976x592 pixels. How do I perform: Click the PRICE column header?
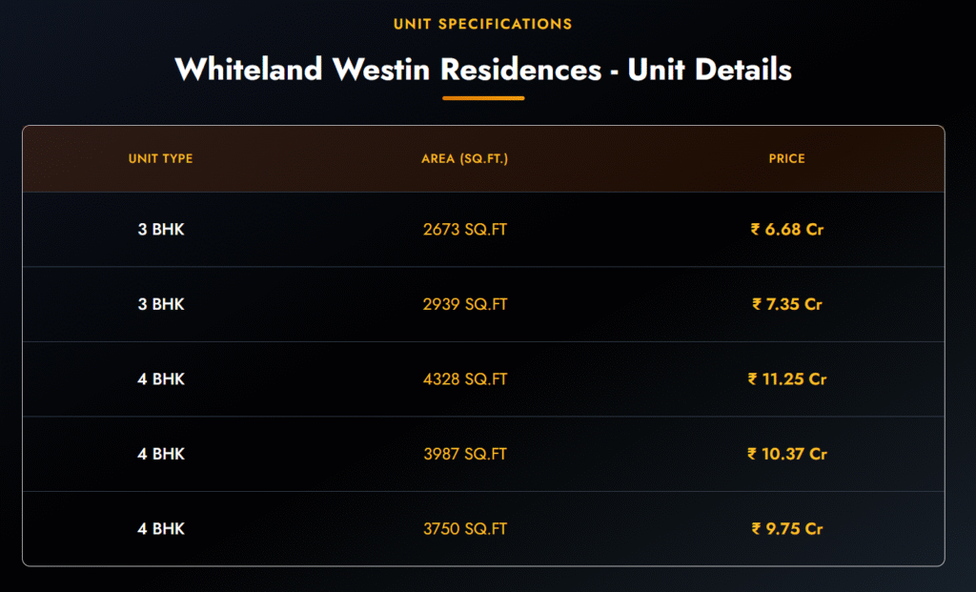pyautogui.click(x=787, y=158)
